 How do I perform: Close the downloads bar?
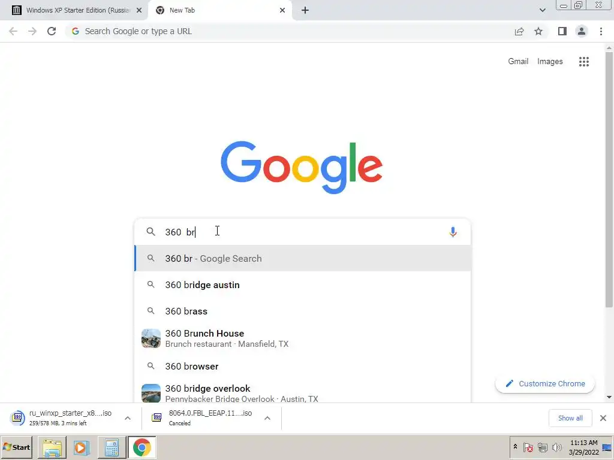point(603,418)
